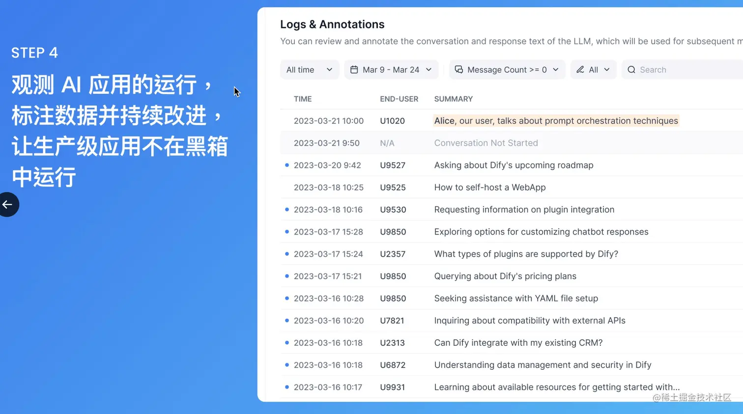Viewport: 743px width, 414px height.
Task: Click the TIME column header
Action: click(x=303, y=99)
